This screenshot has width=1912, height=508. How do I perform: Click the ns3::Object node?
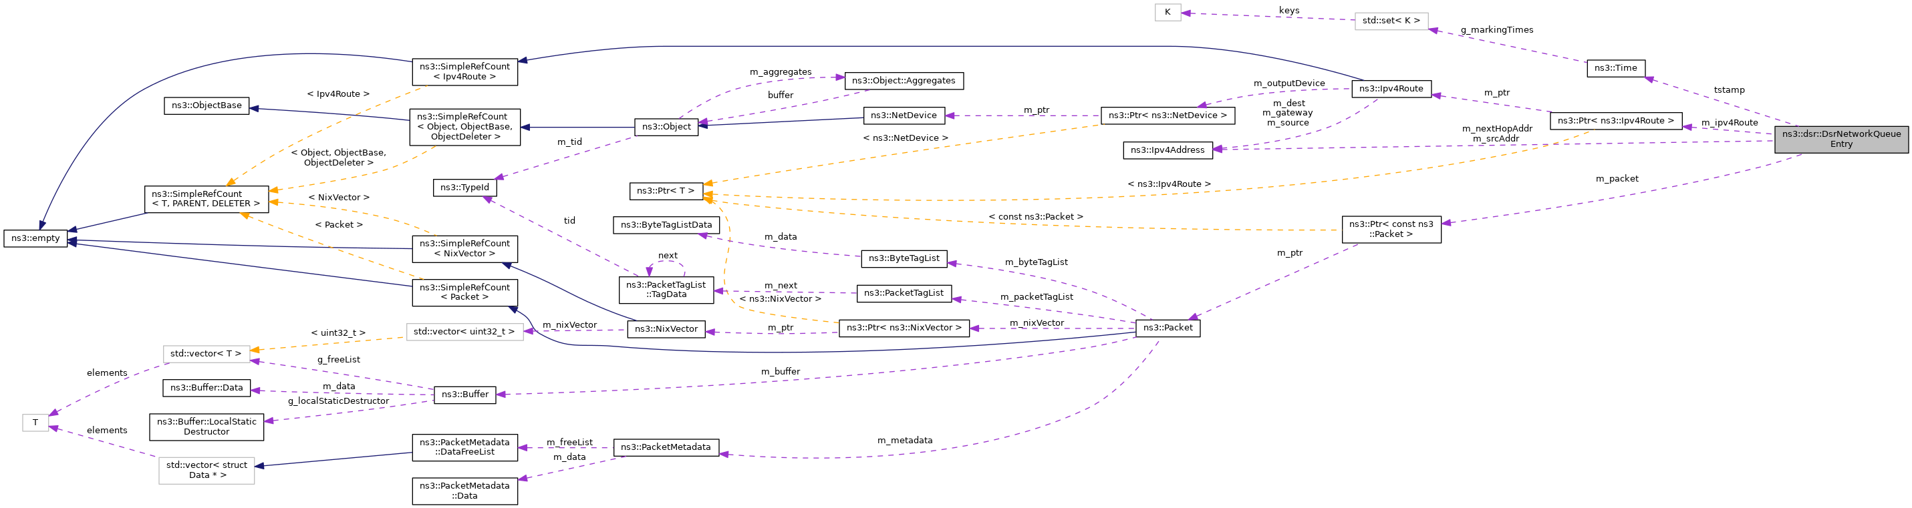(x=666, y=127)
